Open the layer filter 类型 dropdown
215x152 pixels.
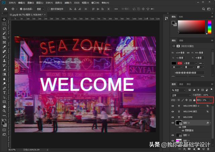pyautogui.click(x=179, y=90)
